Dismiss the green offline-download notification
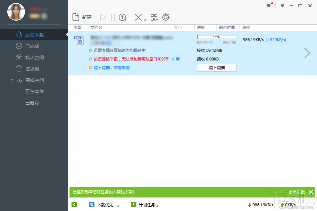Viewport: 317px width, 211px height. [311, 192]
